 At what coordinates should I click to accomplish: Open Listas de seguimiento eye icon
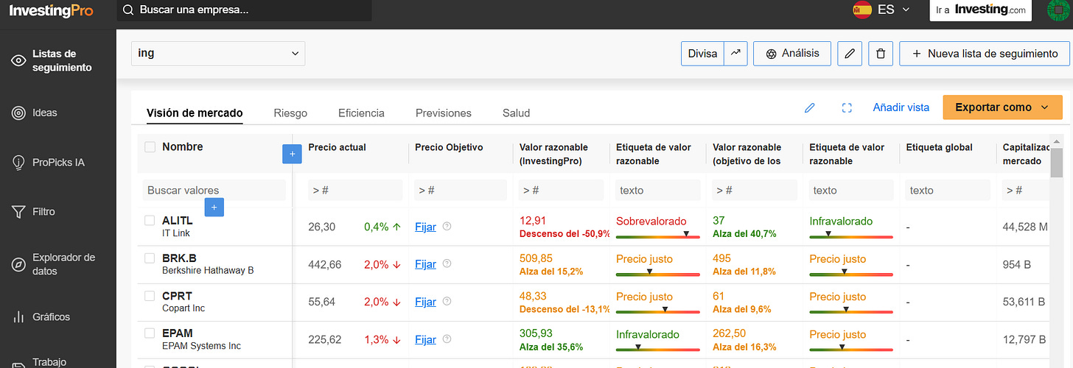coord(18,60)
